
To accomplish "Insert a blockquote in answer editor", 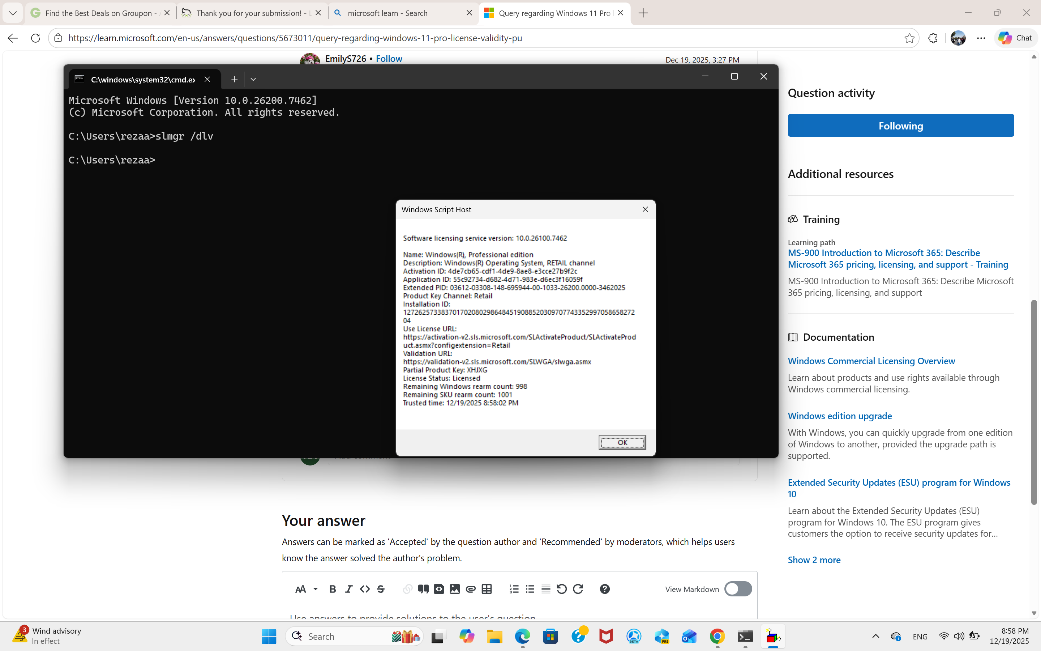I will 423,589.
